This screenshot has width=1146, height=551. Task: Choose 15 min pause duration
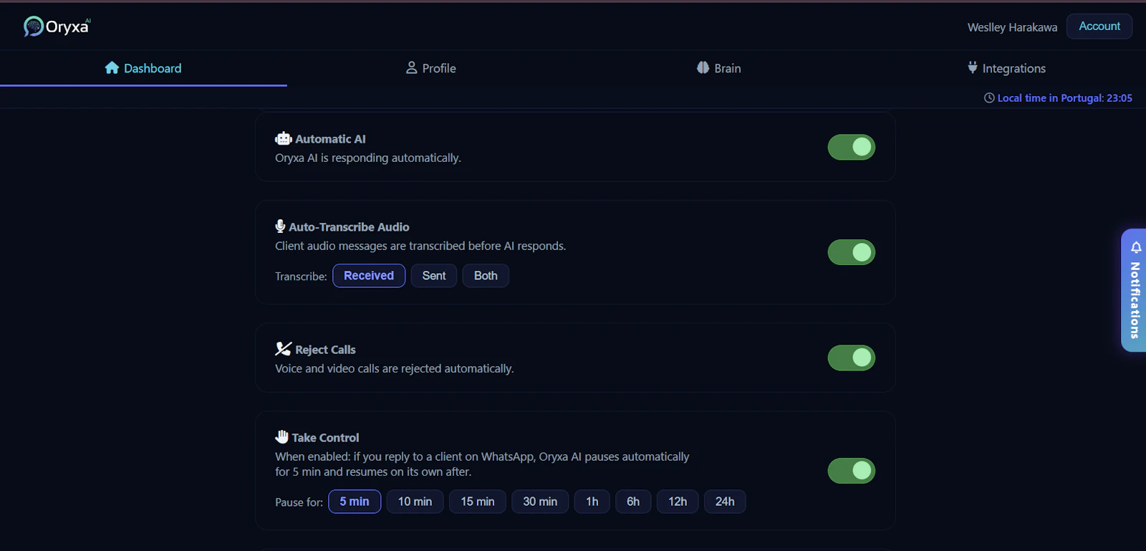478,502
